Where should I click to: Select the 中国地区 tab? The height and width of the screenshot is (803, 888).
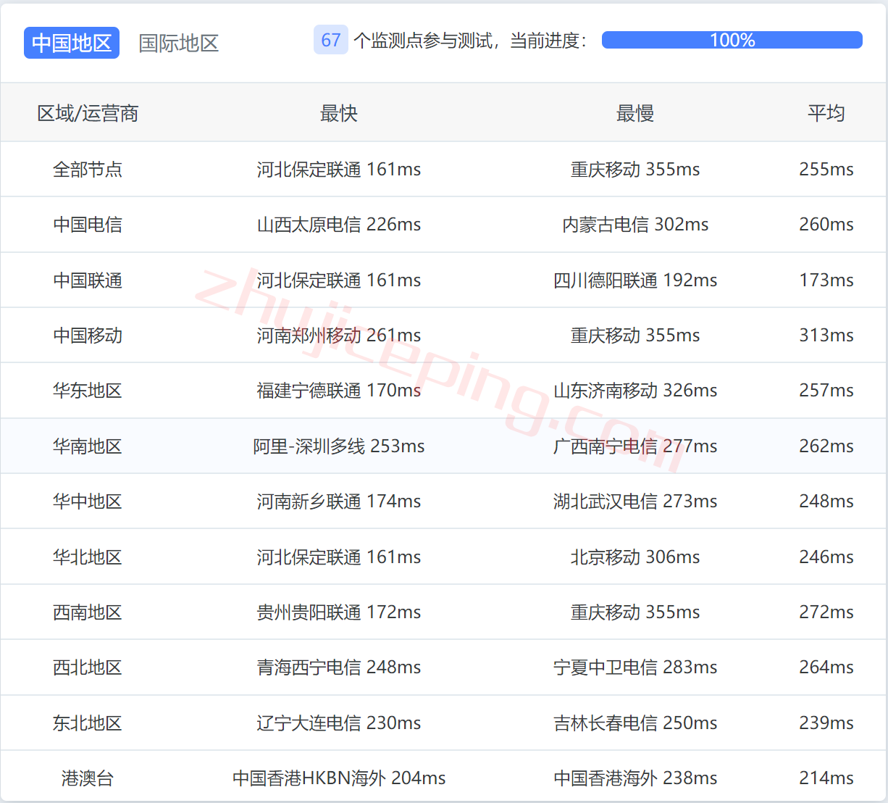71,43
